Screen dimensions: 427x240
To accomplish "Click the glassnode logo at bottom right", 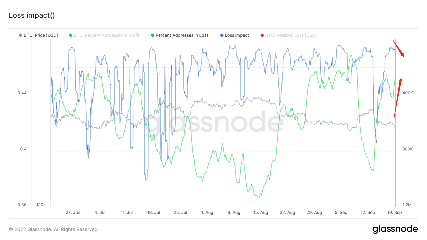I will coord(395,229).
